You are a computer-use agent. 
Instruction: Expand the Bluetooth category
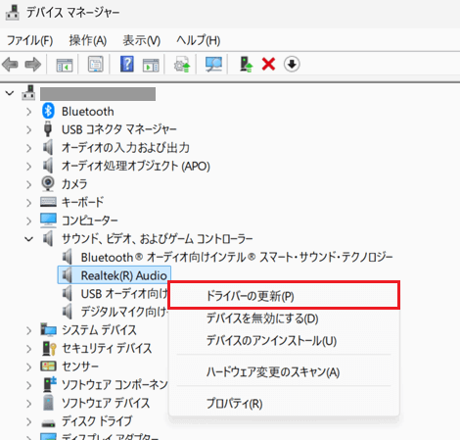tap(28, 112)
